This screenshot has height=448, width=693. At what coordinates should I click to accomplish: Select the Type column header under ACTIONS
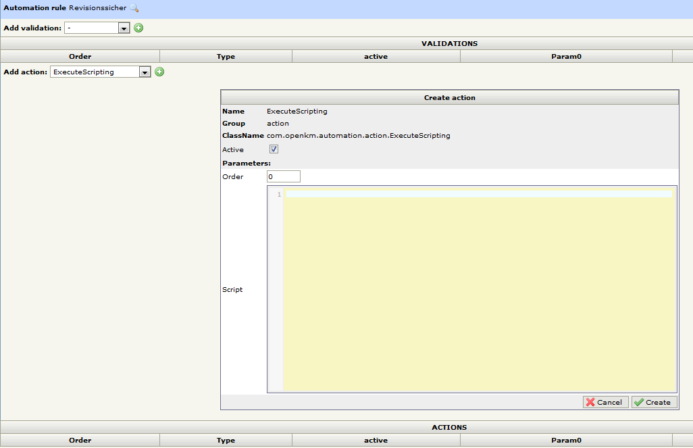tap(226, 441)
